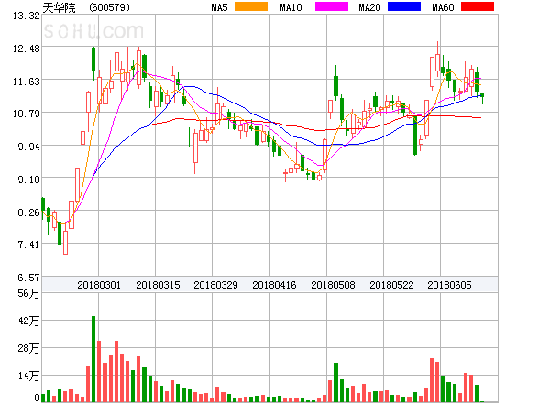This screenshot has width=550, height=403.
Task: Click the 28万 volume axis label
Action: [28, 348]
